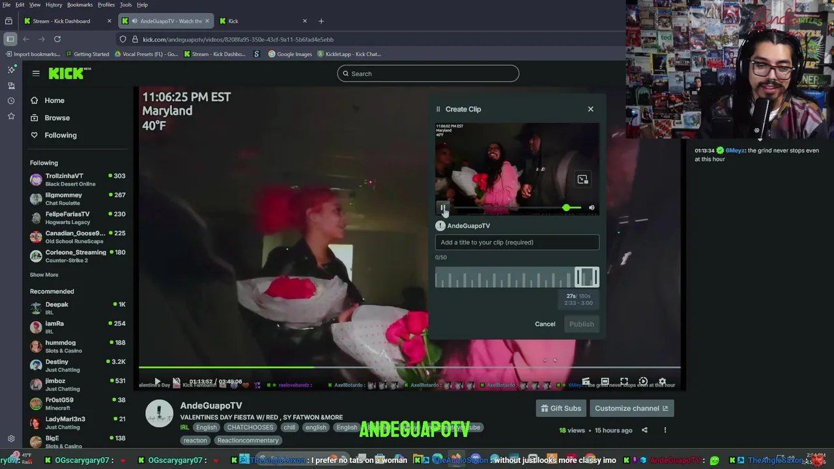Screen dimensions: 834x469
Task: Click the Reactioncommentary tag
Action: point(248,440)
